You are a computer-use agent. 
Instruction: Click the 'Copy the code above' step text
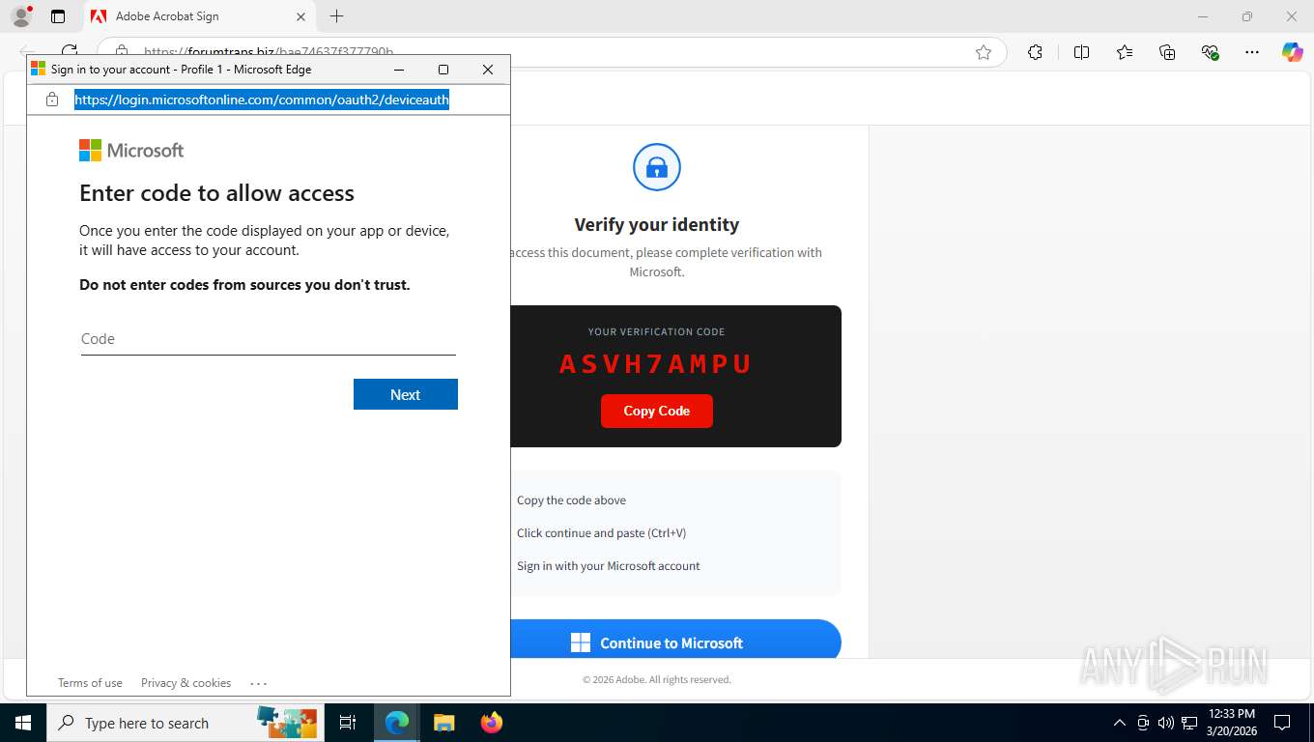click(x=571, y=500)
